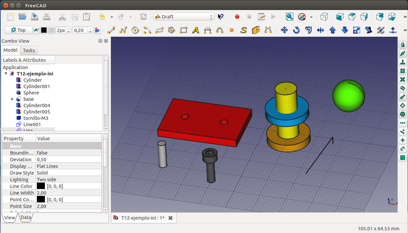The height and width of the screenshot is (233, 408).
Task: Pick the Draft Circle tool
Action: coord(135,30)
